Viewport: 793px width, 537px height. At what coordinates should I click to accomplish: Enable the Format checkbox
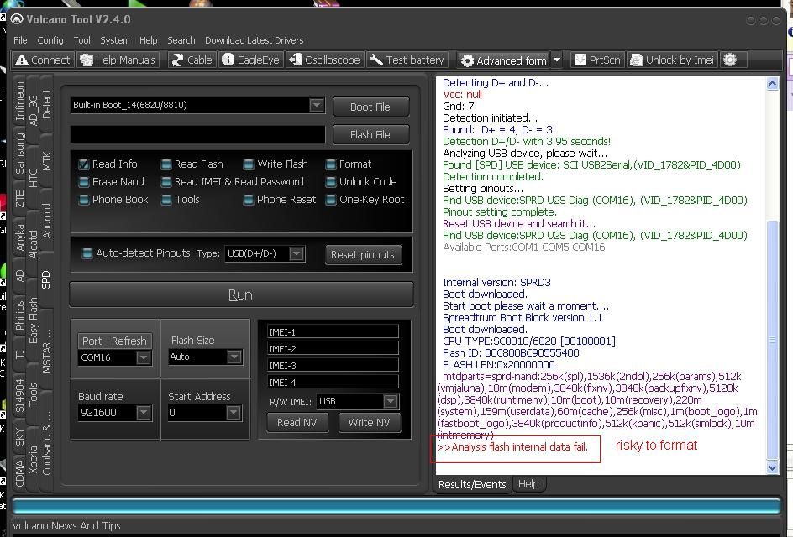tap(331, 164)
